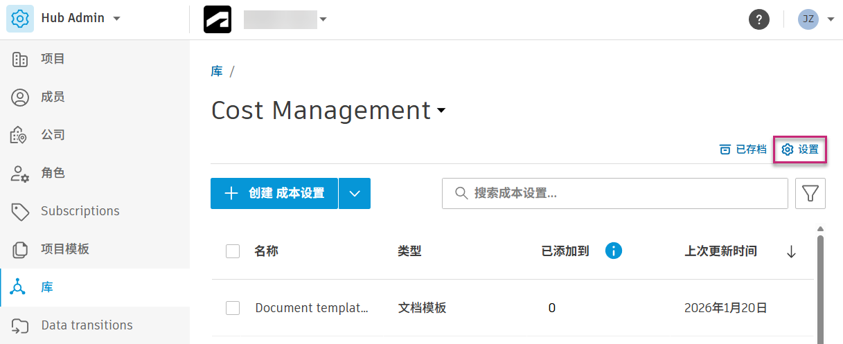This screenshot has height=344, width=843.
Task: Toggle the select-all header checkbox
Action: [x=233, y=251]
